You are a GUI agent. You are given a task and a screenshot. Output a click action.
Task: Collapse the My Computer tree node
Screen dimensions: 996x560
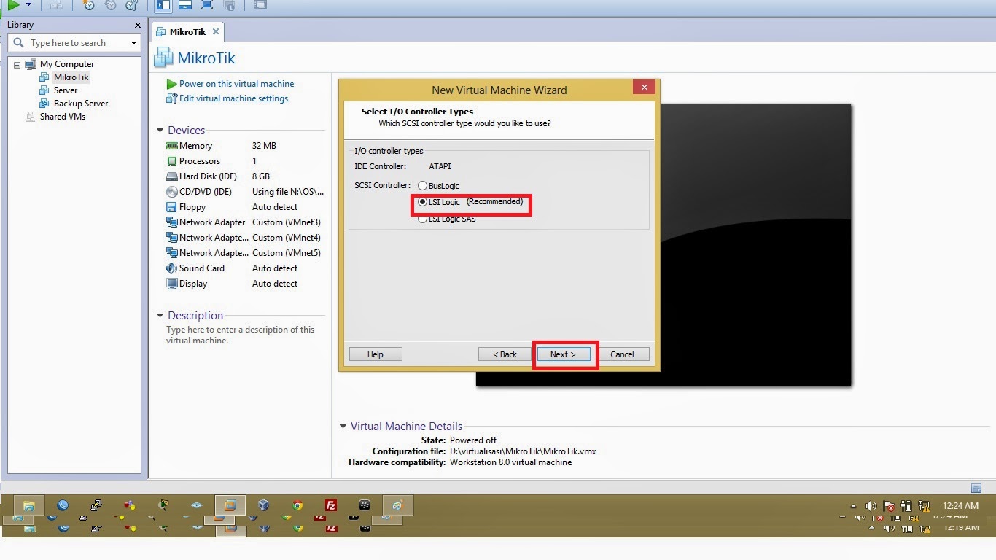pyautogui.click(x=17, y=64)
